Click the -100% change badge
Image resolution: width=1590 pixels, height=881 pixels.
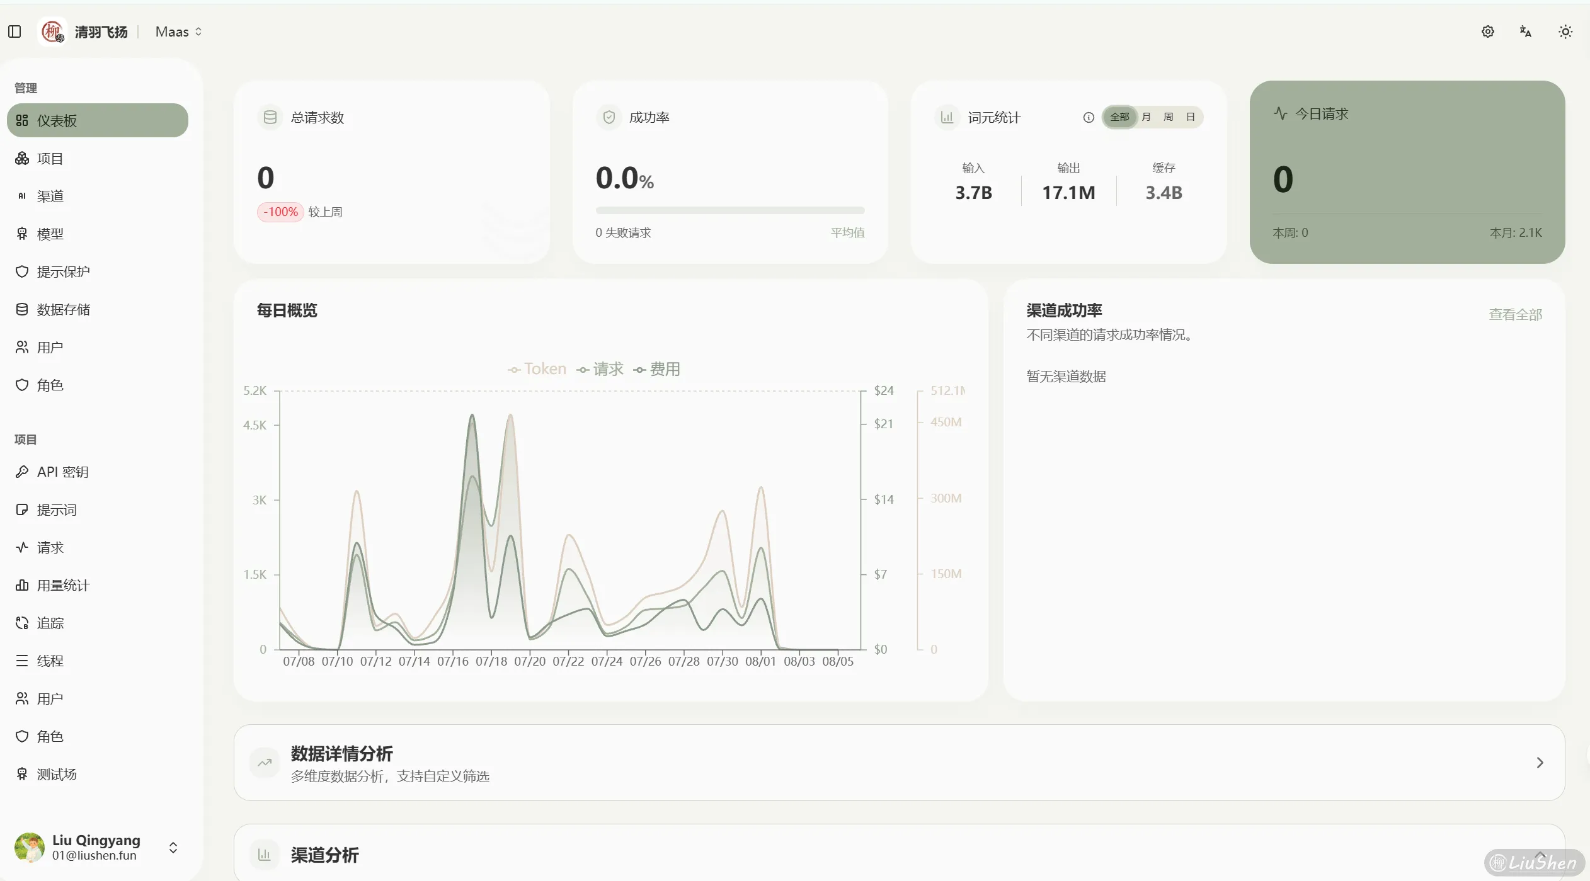click(x=280, y=212)
